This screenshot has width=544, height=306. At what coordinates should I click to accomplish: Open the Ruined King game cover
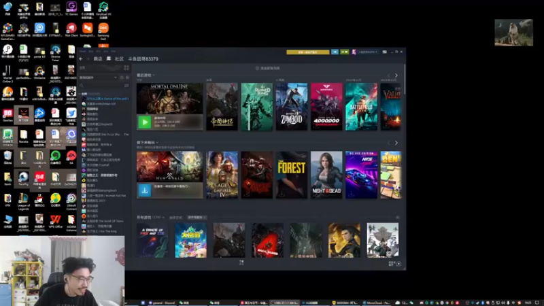tap(257, 107)
